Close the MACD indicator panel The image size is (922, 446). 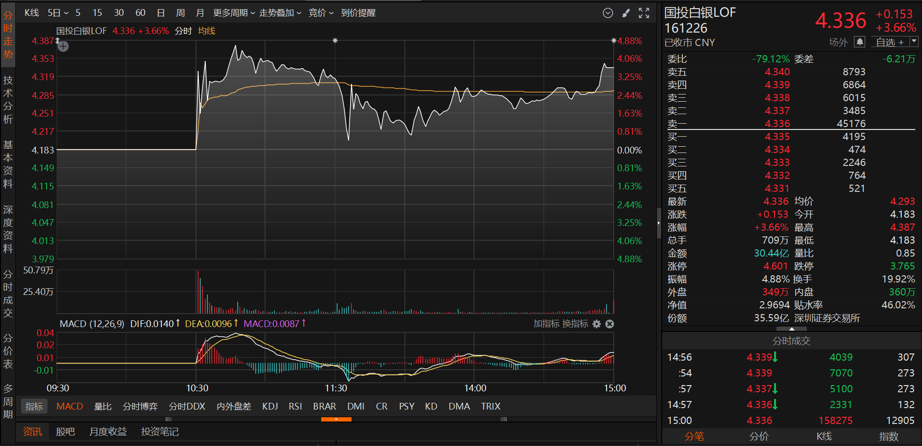tap(609, 324)
